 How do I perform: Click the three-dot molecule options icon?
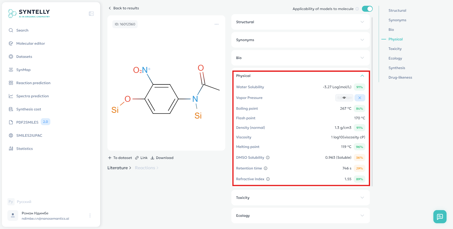click(217, 24)
